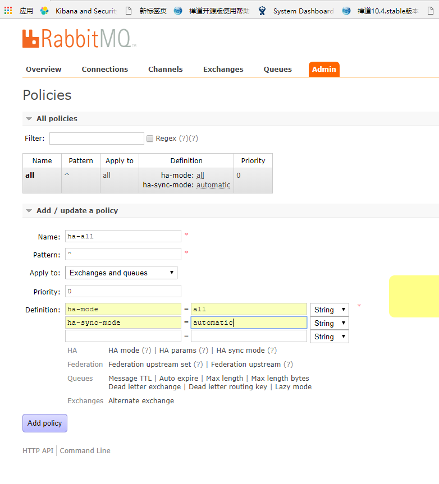Insert the Message TTL shortcut
439x484 pixels.
click(130, 378)
